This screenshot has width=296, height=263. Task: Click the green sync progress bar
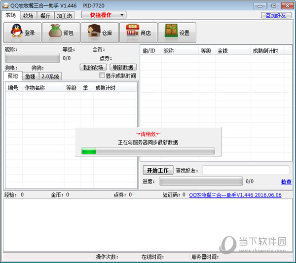(148, 151)
